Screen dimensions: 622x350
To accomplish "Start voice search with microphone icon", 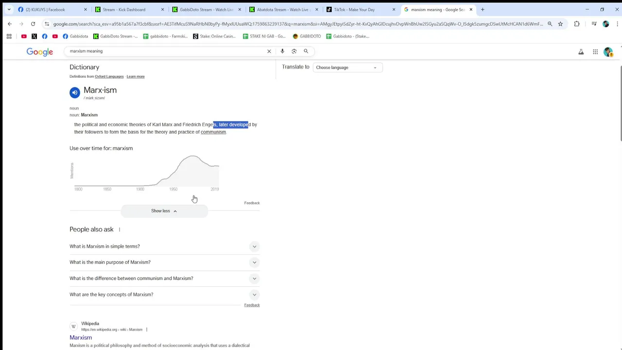I will coord(282,51).
